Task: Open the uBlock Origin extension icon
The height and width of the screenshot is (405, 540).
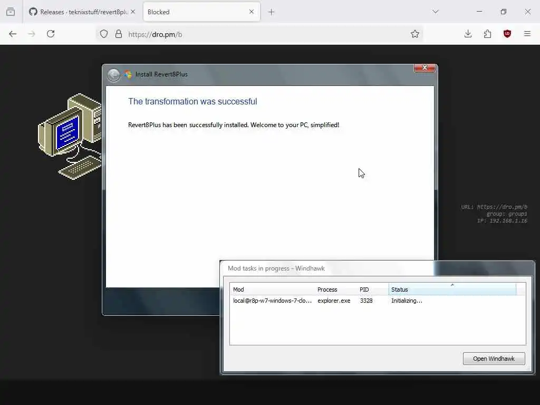Action: tap(507, 34)
